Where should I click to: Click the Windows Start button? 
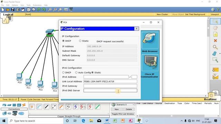pos(4,121)
